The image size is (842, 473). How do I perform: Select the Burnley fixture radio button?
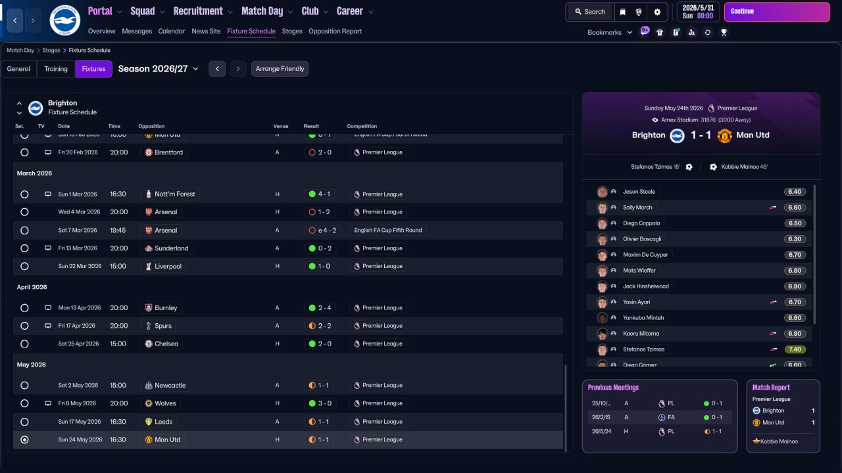(x=24, y=308)
